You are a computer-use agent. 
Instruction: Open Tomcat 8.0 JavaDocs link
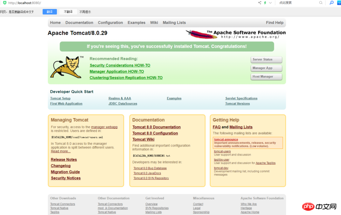click(147, 173)
